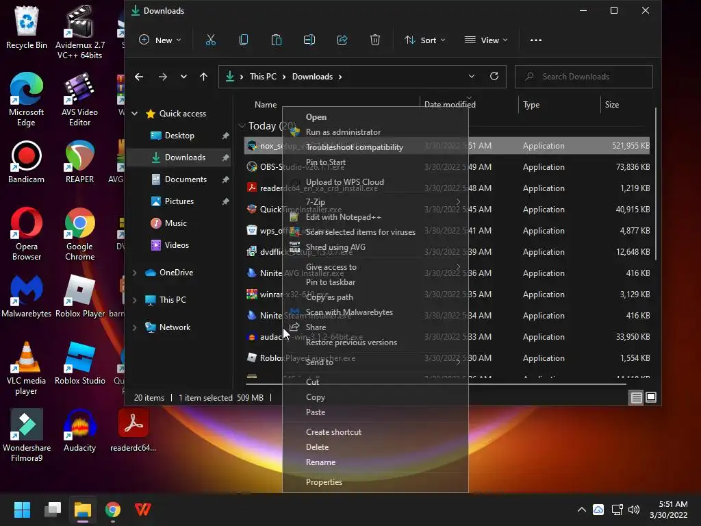Open the New dropdown menu
Screen dimensions: 701x526
click(160, 40)
